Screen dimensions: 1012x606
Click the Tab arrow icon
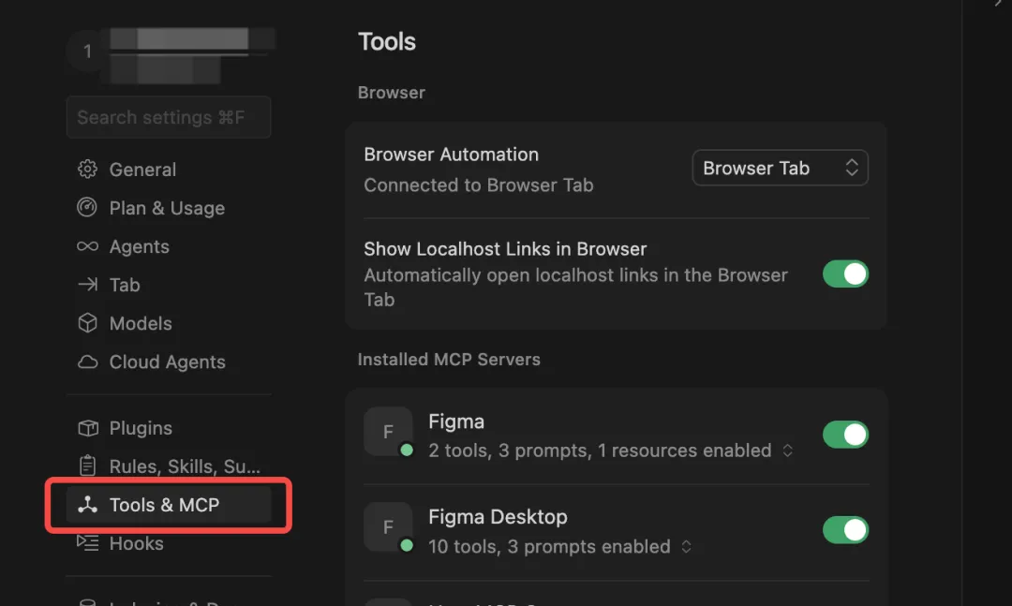tap(87, 285)
